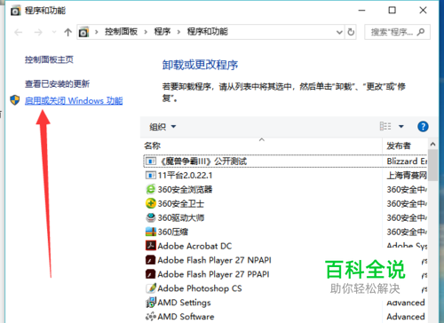The width and height of the screenshot is (444, 323).
Task: Click the address bar control panel icon
Action: click(x=83, y=32)
